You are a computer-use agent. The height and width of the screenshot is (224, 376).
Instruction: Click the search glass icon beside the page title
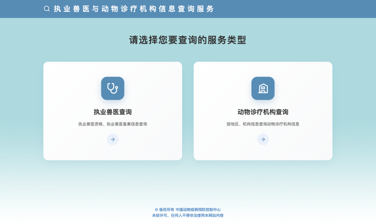pos(46,9)
